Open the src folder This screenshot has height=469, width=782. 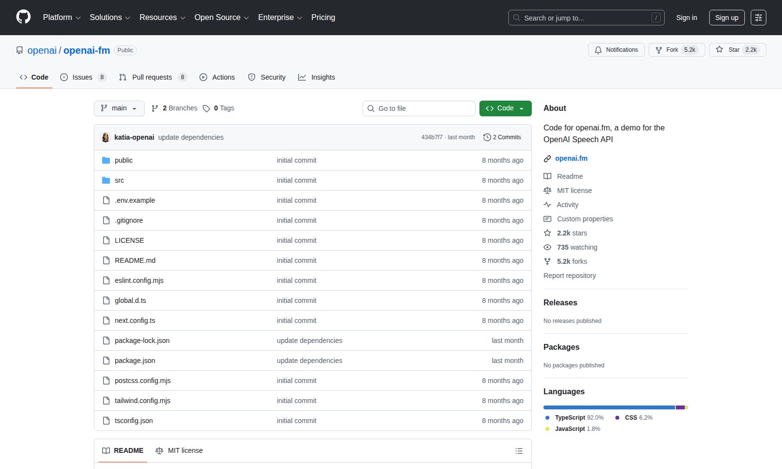[119, 180]
